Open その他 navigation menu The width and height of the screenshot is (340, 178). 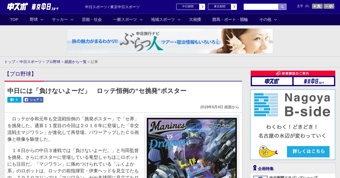[265, 19]
